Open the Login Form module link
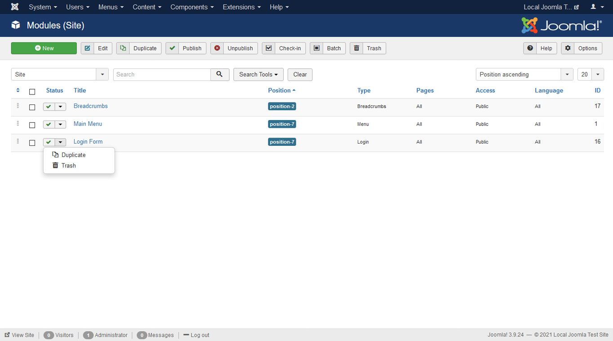This screenshot has height=341, width=613. tap(88, 141)
